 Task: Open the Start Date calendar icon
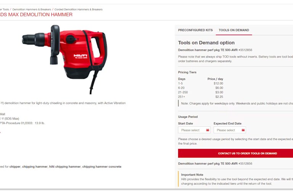[208, 130]
